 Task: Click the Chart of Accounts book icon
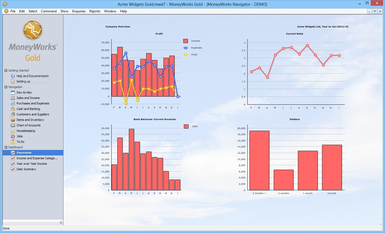(13, 125)
